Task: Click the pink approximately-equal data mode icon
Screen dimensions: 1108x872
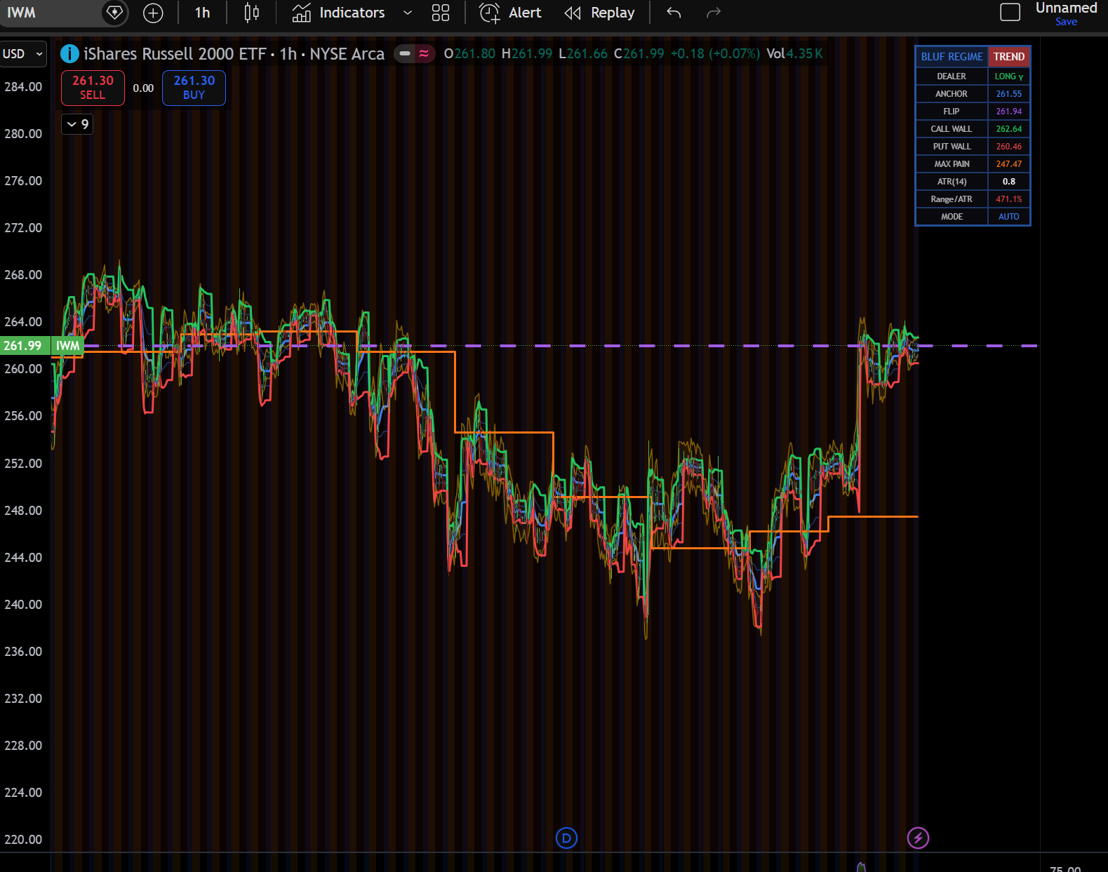Action: (x=424, y=53)
